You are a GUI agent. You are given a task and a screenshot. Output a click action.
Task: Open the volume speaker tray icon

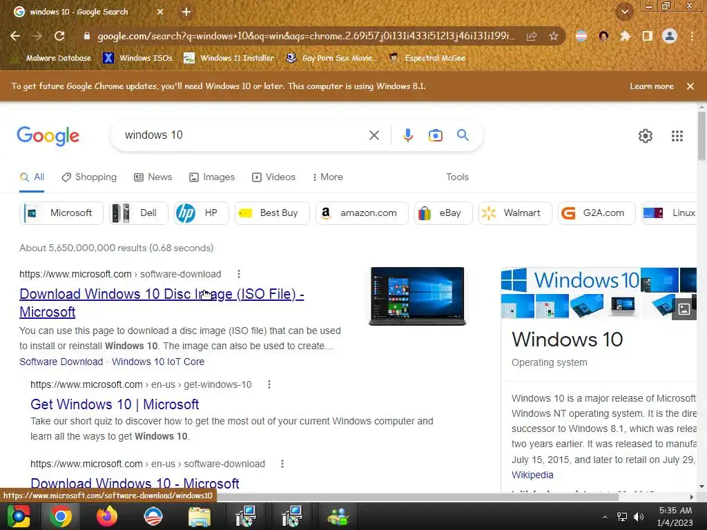tap(639, 516)
